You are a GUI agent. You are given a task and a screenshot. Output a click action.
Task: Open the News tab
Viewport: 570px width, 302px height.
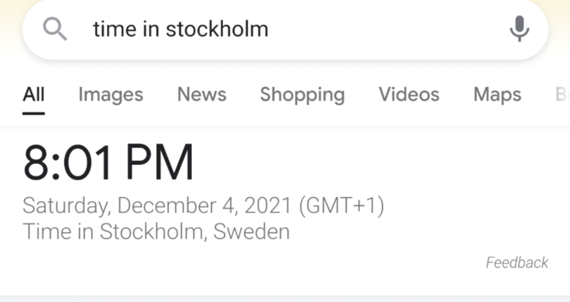202,94
